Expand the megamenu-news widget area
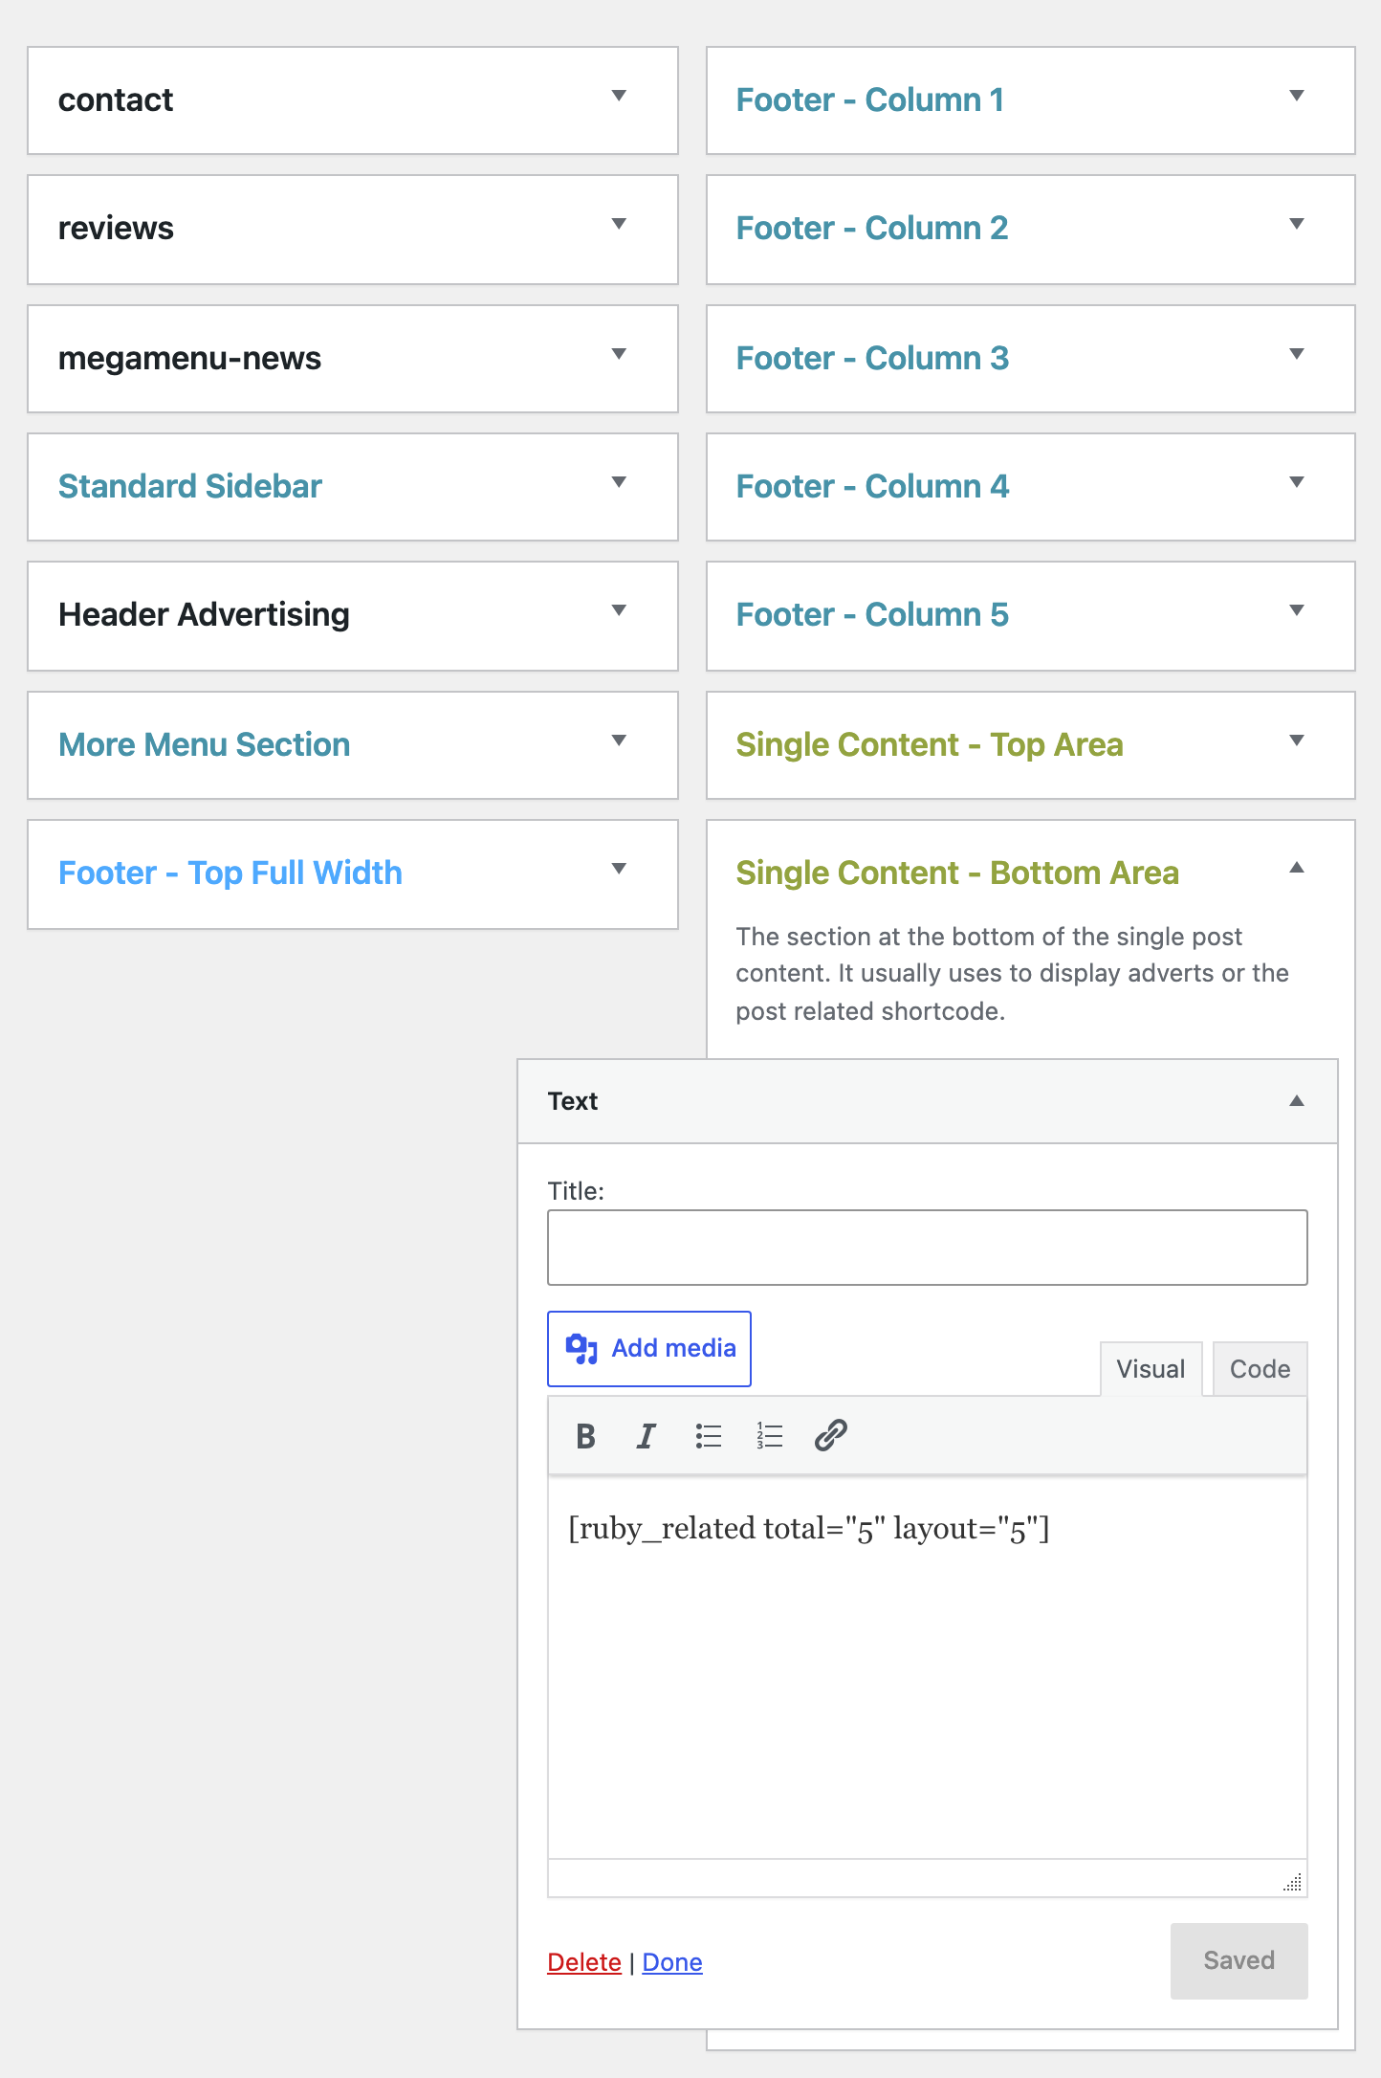1381x2078 pixels. (x=619, y=355)
